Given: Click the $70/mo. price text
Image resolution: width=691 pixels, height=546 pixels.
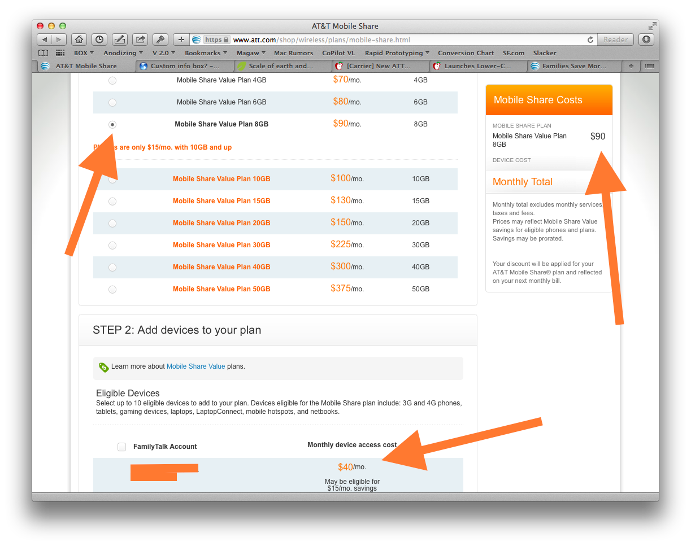Looking at the screenshot, I should coord(347,80).
